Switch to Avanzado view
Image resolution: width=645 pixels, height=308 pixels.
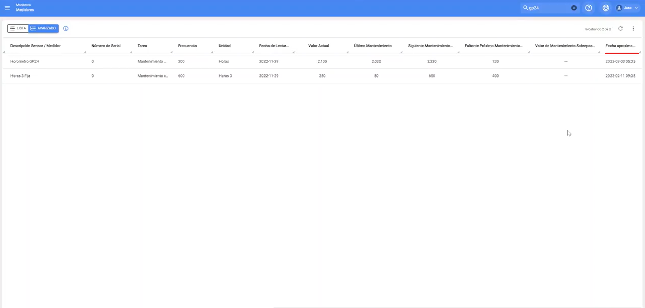43,28
